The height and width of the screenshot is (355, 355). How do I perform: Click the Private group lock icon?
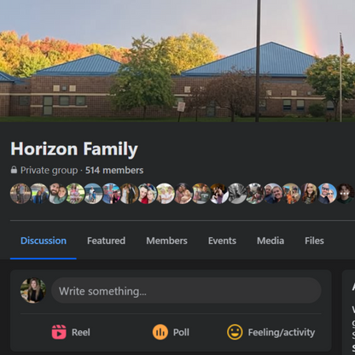click(14, 170)
